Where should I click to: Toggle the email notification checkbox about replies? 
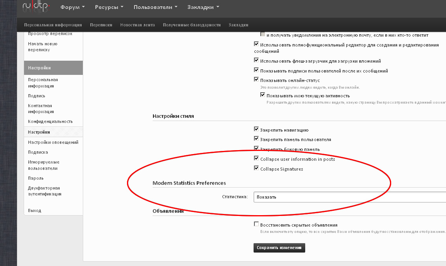click(263, 34)
